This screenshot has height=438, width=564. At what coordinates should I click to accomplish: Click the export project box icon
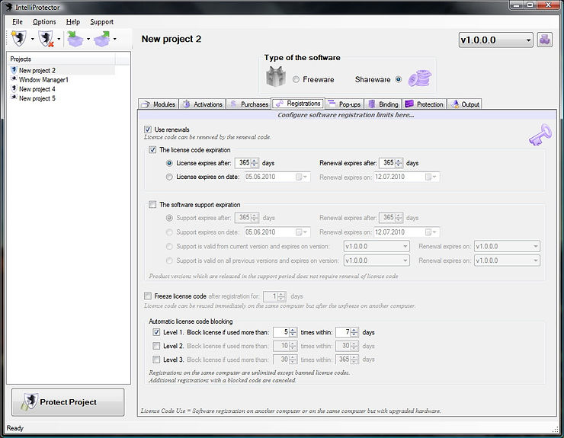click(x=102, y=39)
